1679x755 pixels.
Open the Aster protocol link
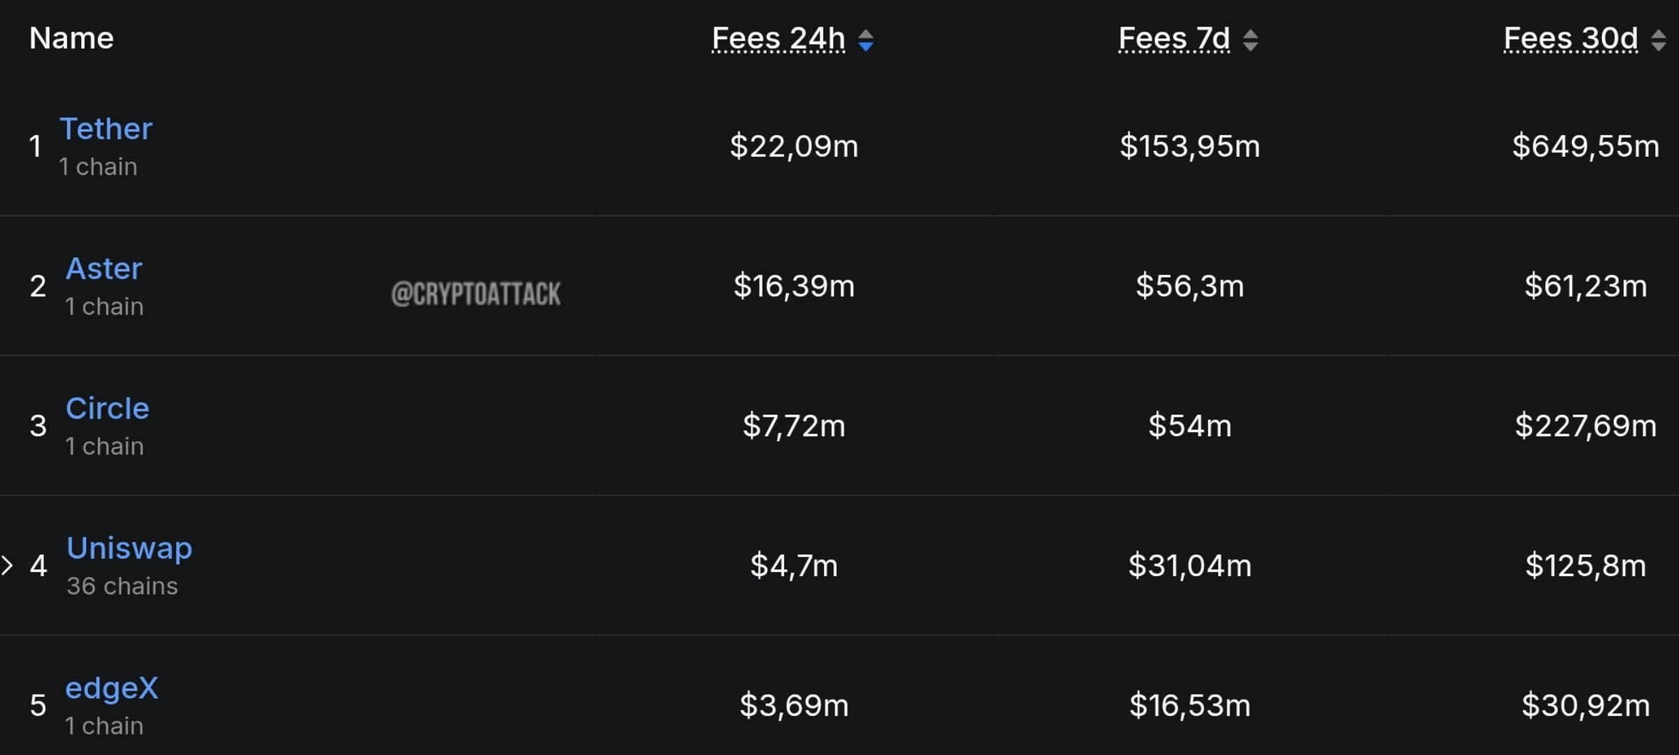pyautogui.click(x=104, y=268)
